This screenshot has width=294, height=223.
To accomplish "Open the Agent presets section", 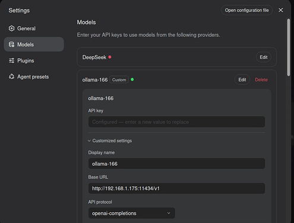I will point(34,77).
